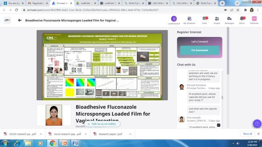This screenshot has height=147, width=262.
Task: Click Talk to us on tables
Action: point(102,124)
